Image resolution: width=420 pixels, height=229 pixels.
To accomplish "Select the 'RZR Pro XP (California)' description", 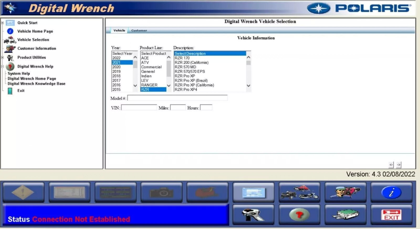I will pos(210,85).
